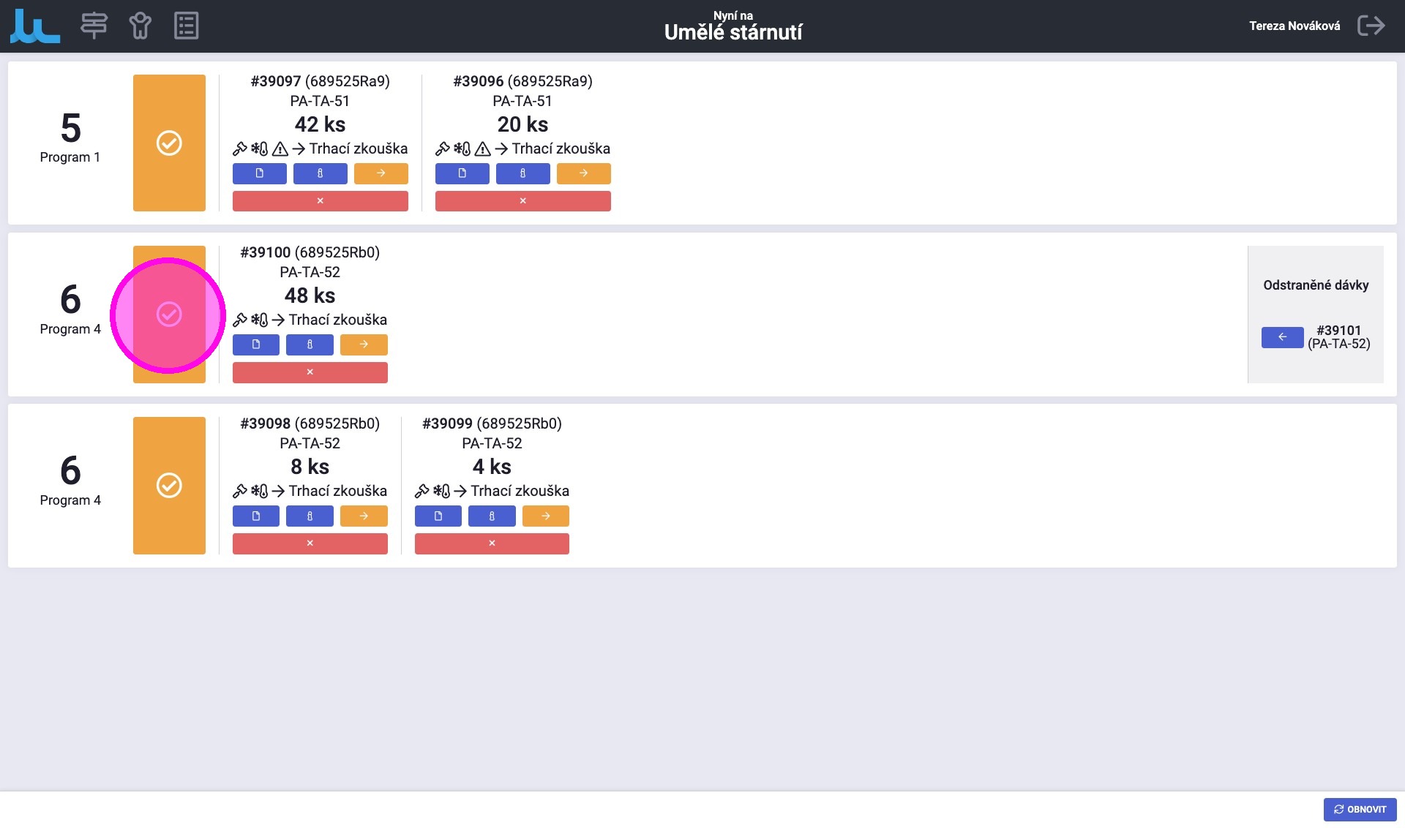Show temperature info for batch #39100

click(x=310, y=345)
